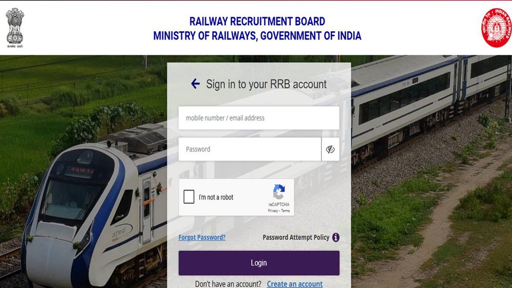This screenshot has height=288, width=512.
Task: Click the Password Attempt Policy text
Action: (x=296, y=237)
